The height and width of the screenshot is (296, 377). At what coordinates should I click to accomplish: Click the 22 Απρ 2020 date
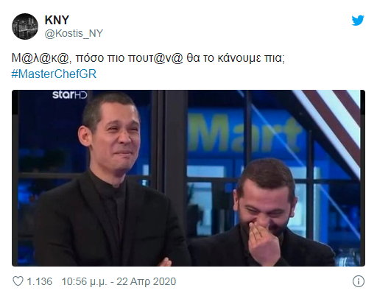(x=147, y=281)
